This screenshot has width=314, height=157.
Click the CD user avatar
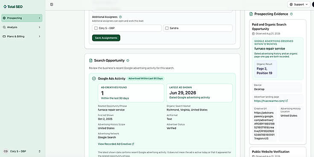click(x=6, y=151)
